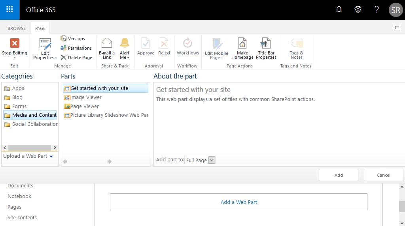Click the Make Homepage icon
The image size is (405, 226).
(242, 43)
